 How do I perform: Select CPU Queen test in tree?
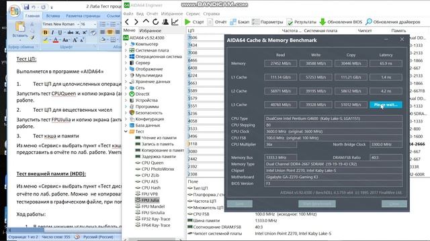pos(153,163)
